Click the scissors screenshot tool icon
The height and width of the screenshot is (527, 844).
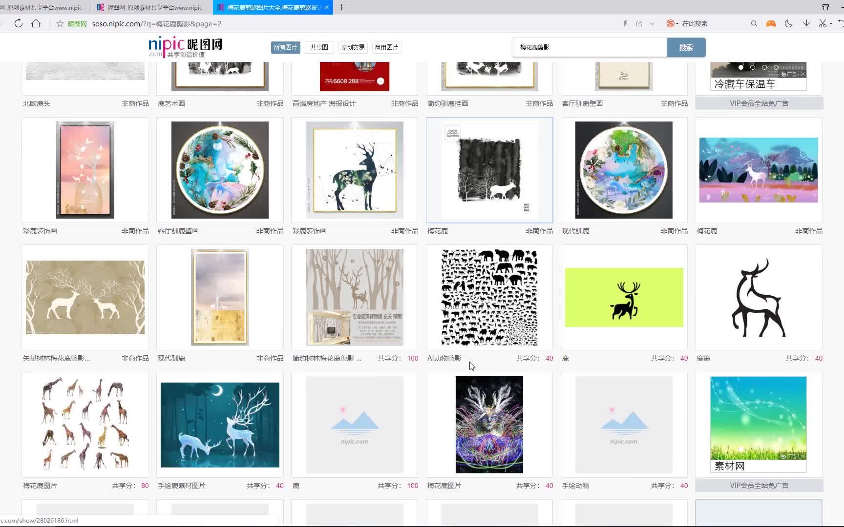[823, 23]
